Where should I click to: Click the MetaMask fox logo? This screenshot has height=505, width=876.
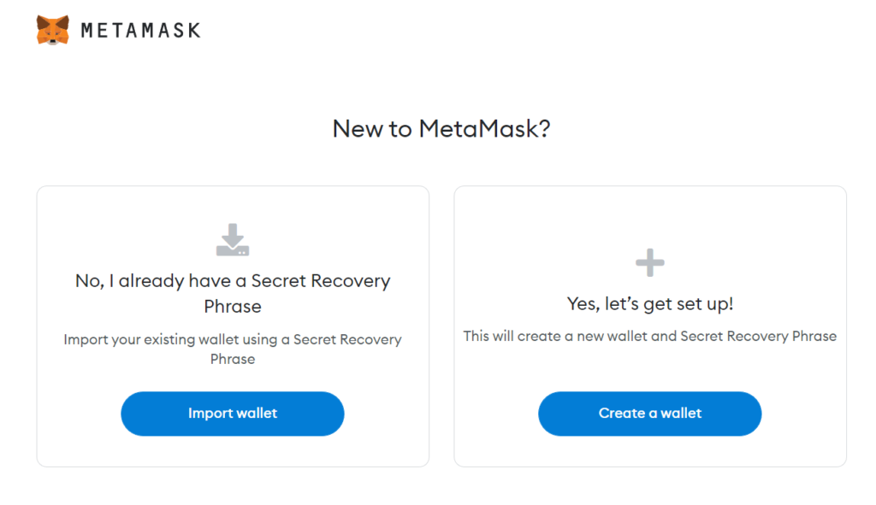(53, 30)
